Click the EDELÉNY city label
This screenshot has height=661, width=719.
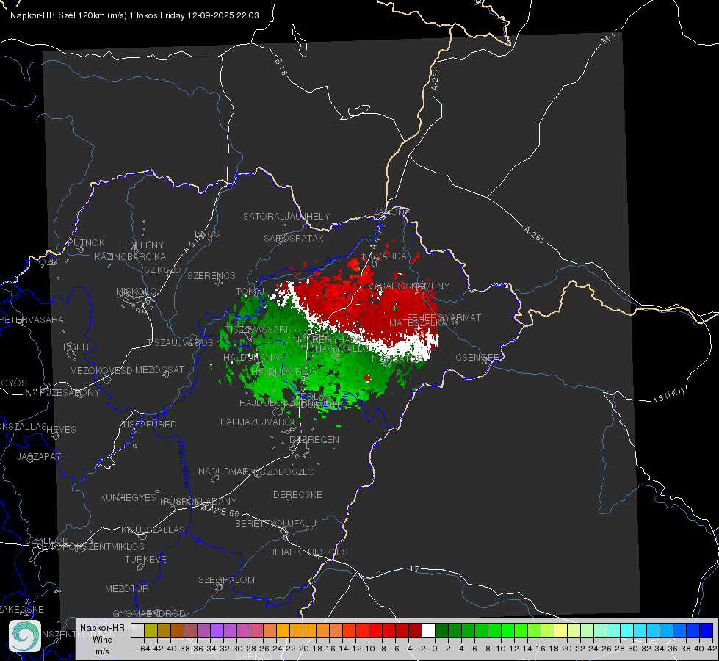click(142, 245)
